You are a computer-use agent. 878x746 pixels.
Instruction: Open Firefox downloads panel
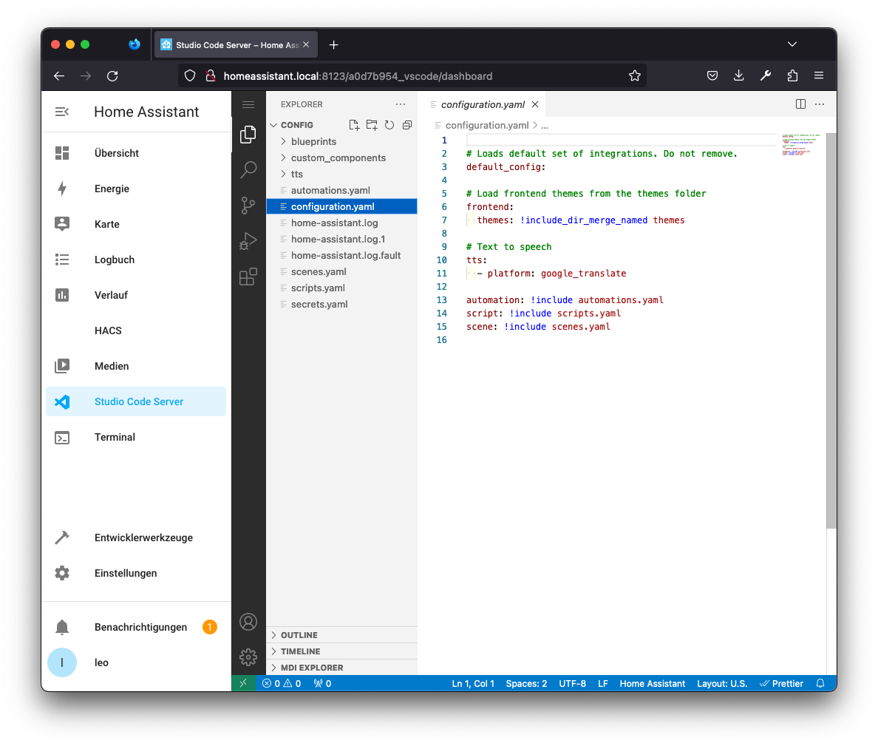(738, 75)
